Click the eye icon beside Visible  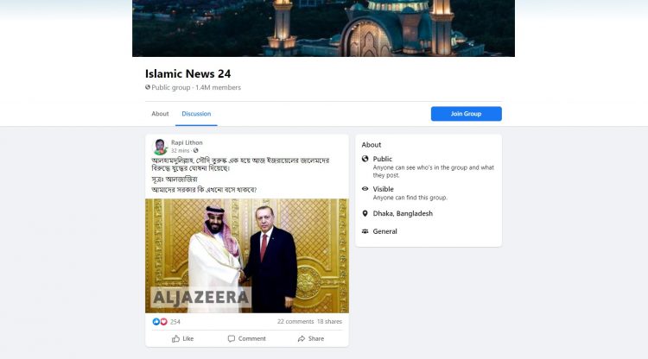[365, 189]
